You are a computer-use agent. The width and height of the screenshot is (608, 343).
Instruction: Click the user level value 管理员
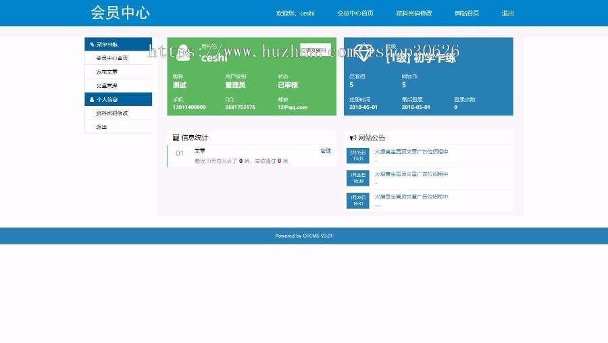tap(235, 85)
